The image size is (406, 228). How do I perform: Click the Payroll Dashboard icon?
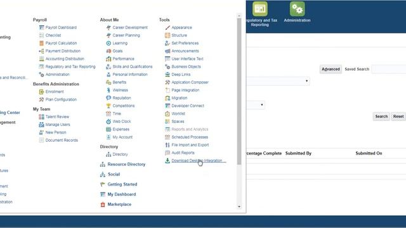click(41, 27)
